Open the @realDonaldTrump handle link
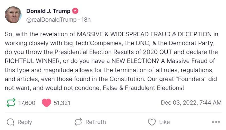The image size is (226, 130). (x=51, y=20)
